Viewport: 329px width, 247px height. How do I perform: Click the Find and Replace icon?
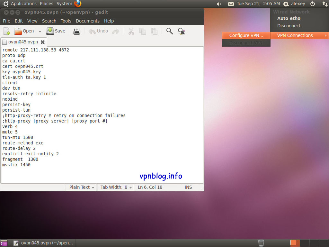[181, 31]
